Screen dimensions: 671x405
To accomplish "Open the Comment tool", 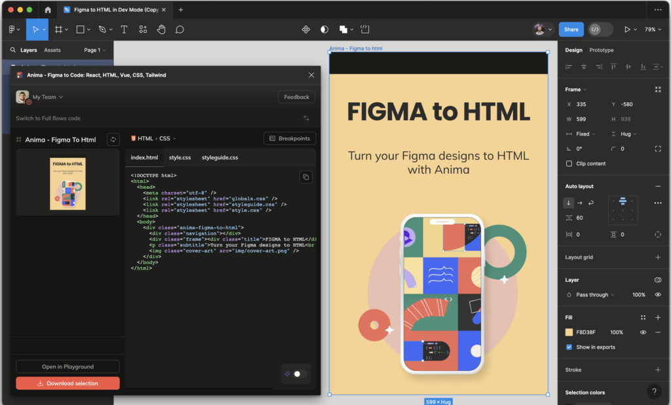I will (x=180, y=29).
